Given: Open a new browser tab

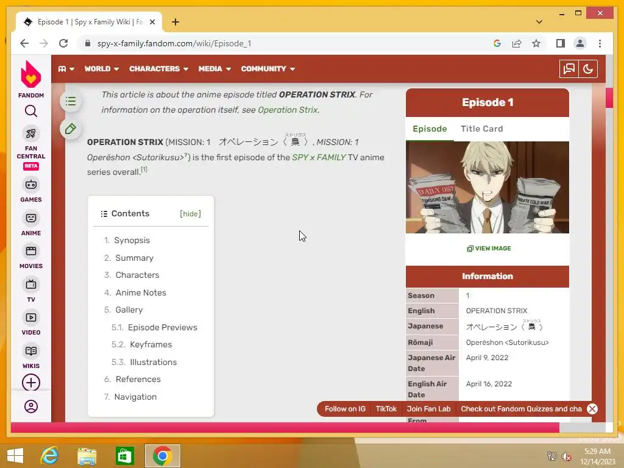Looking at the screenshot, I should coord(175,22).
